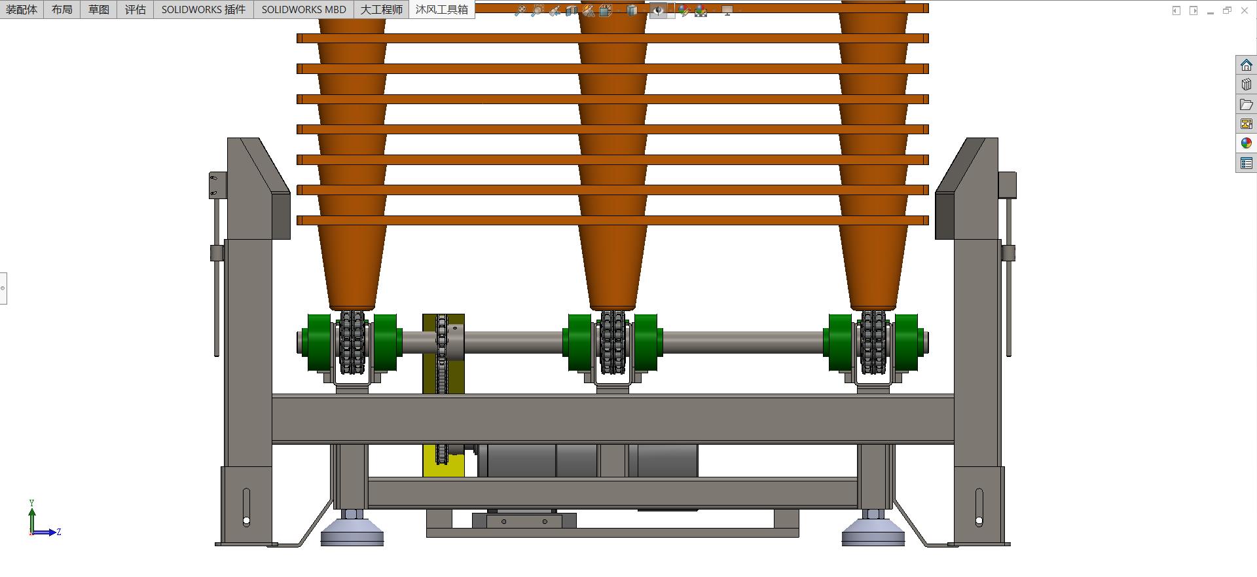Open the Design Library task pane
The height and width of the screenshot is (577, 1257).
coord(1247,84)
